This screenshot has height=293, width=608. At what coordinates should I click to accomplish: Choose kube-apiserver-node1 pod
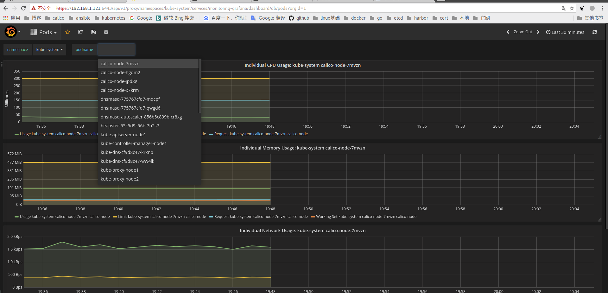coord(149,134)
